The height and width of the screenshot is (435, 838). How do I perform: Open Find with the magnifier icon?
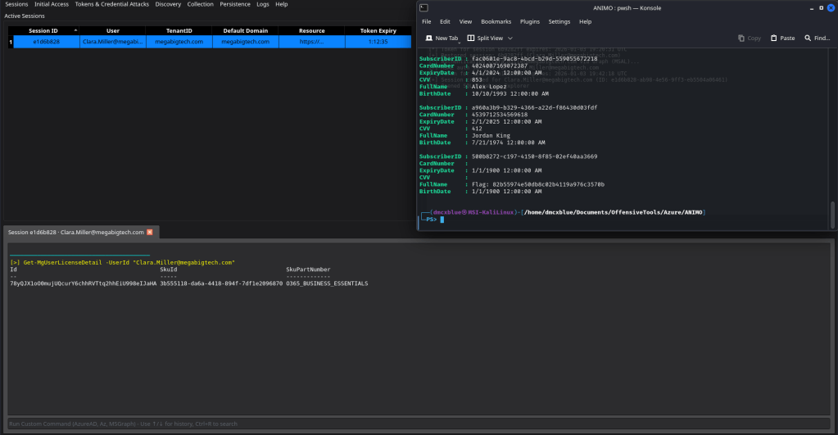808,38
